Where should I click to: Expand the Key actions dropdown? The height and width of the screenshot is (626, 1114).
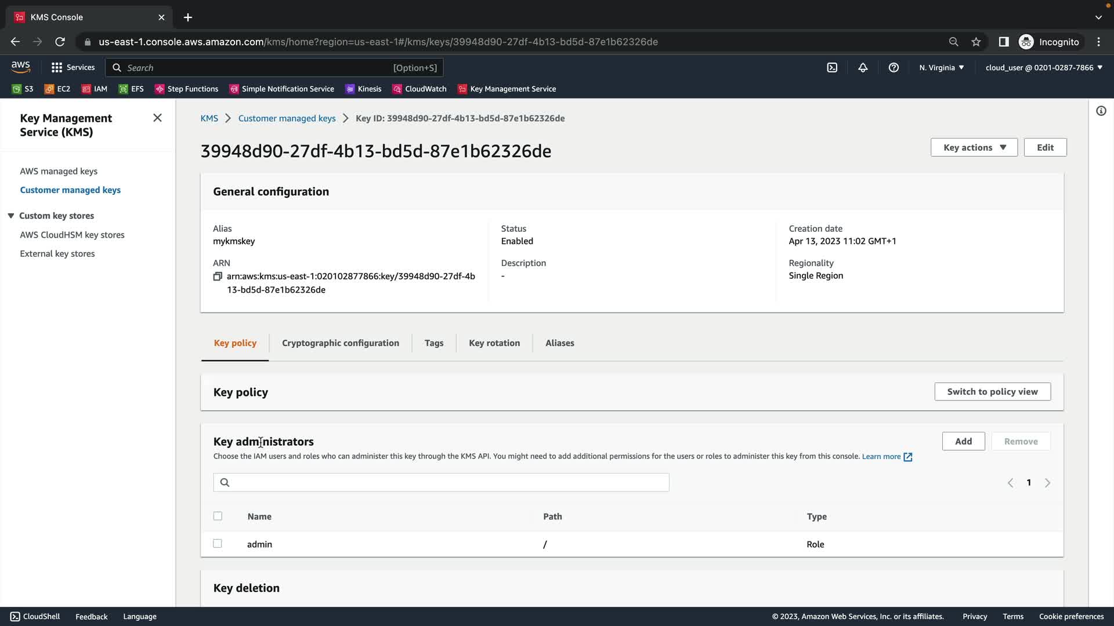pos(974,147)
